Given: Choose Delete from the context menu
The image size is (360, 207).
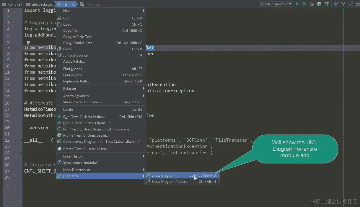Looking at the screenshot, I should 101,110.
